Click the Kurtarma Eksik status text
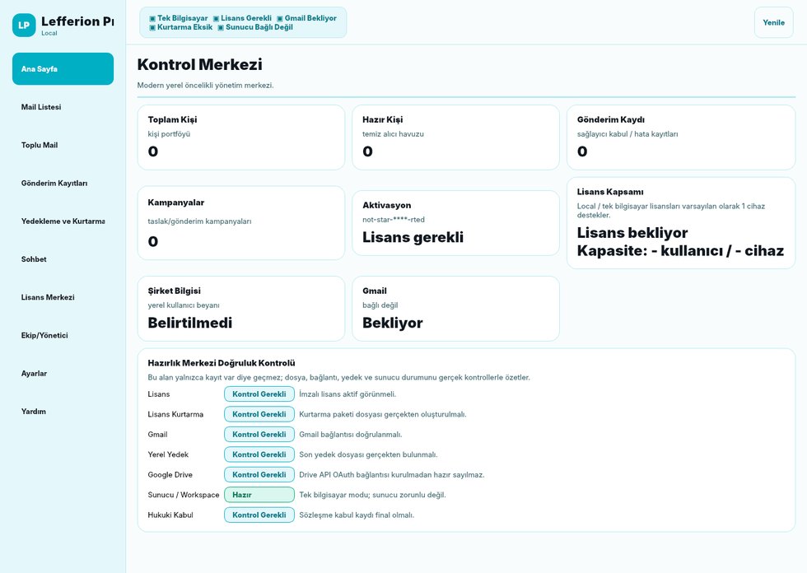807x573 pixels. 184,27
